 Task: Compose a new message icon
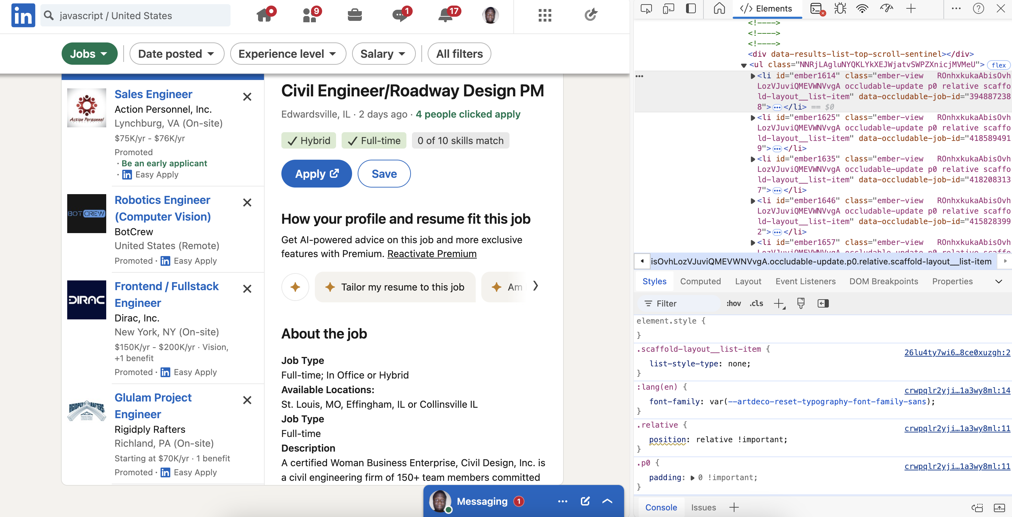[585, 501]
